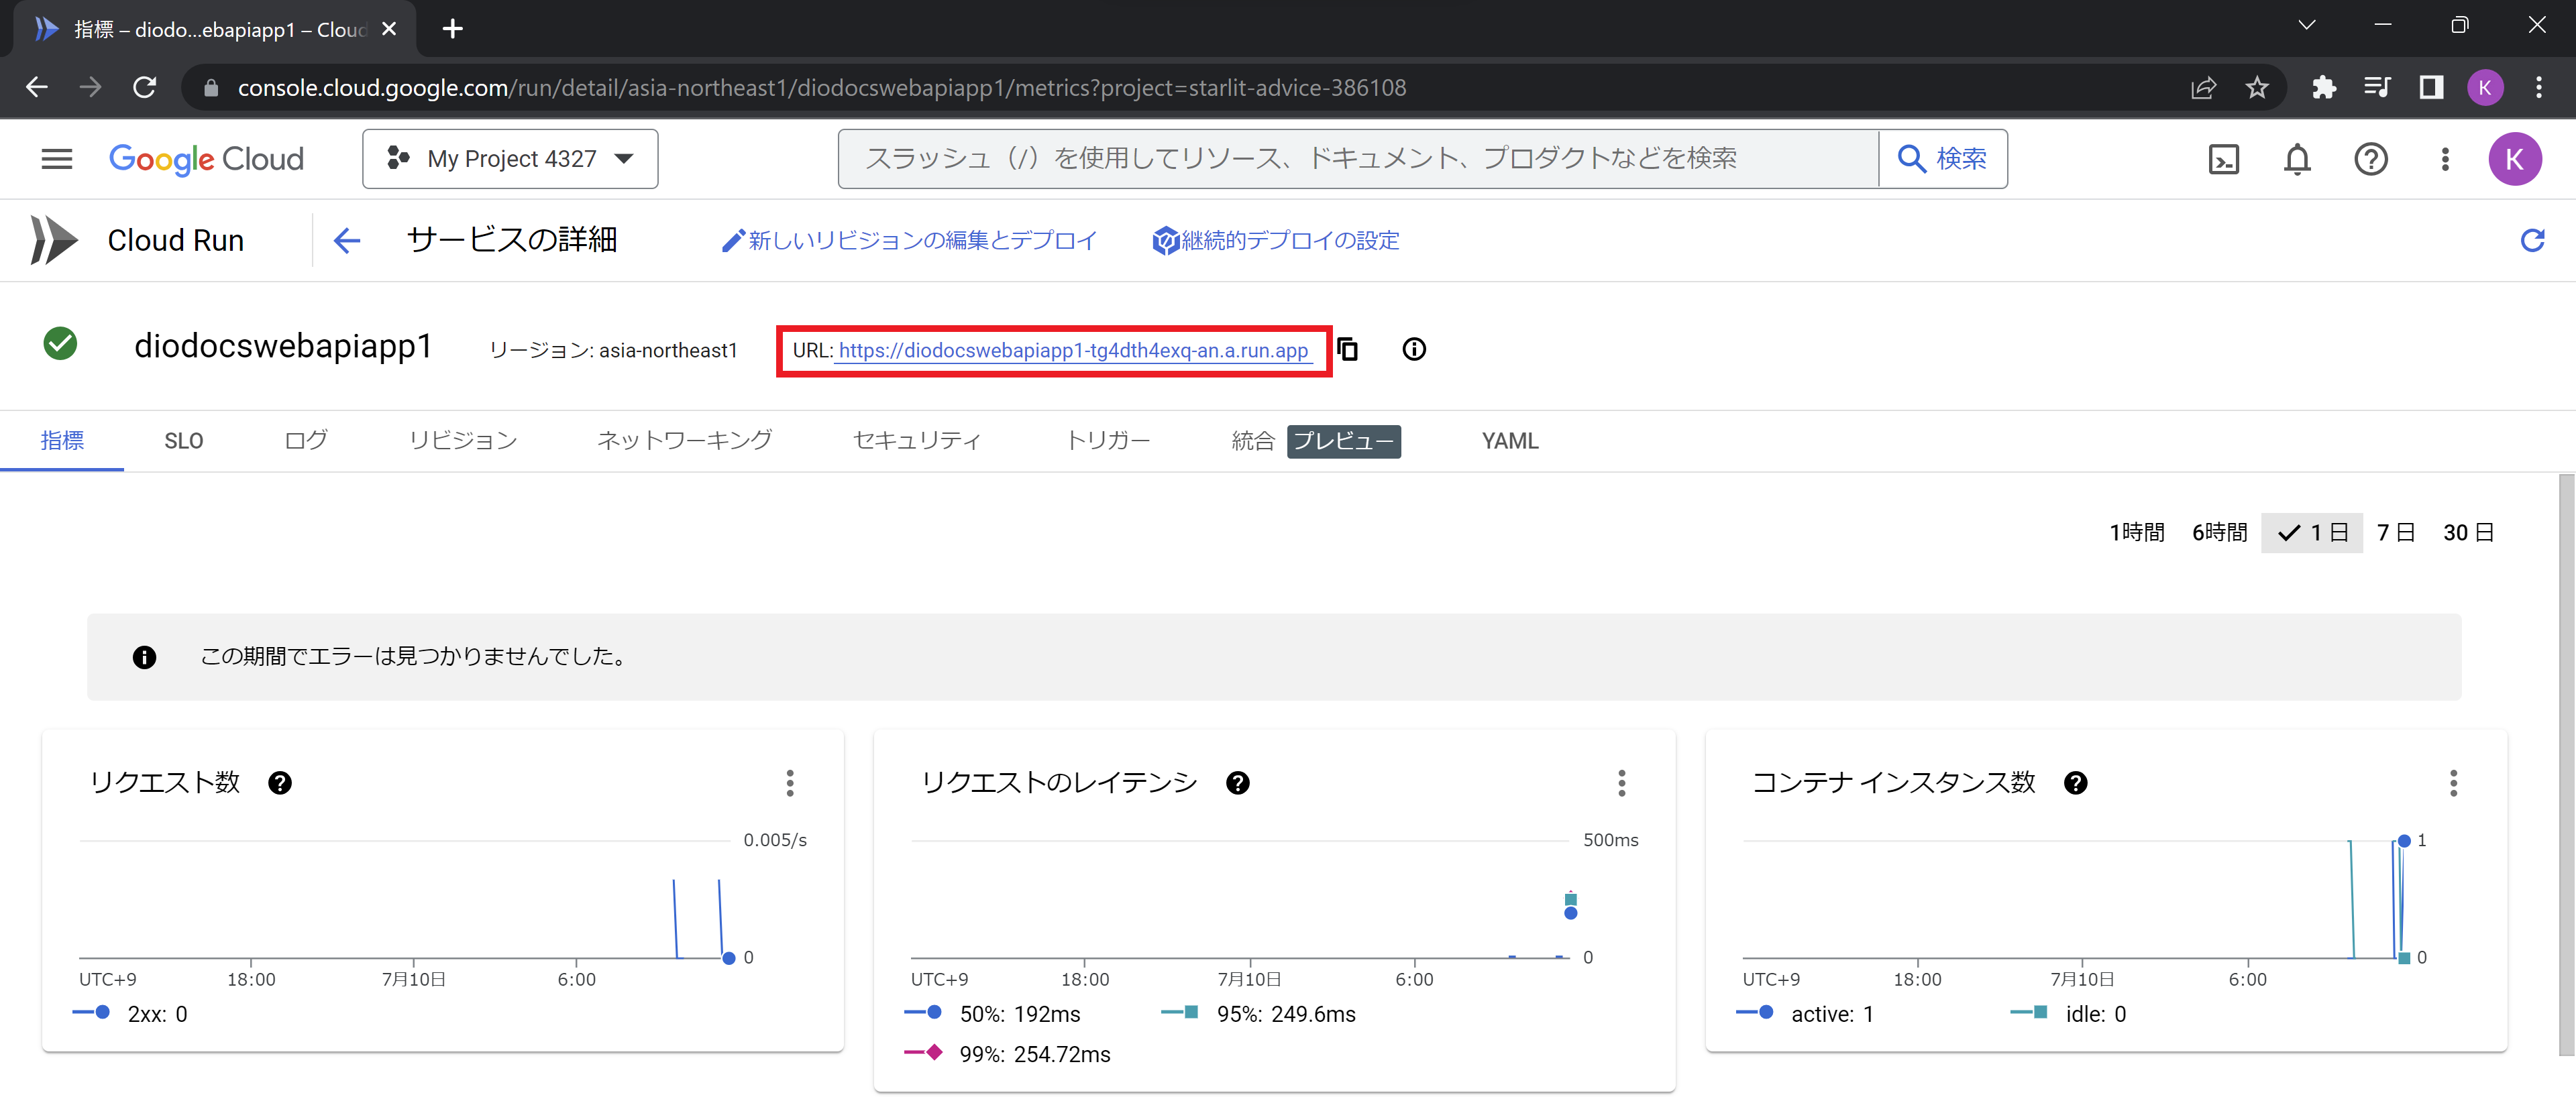This screenshot has width=2576, height=1097.
Task: Toggle the Chrome side panel
Action: (2431, 88)
